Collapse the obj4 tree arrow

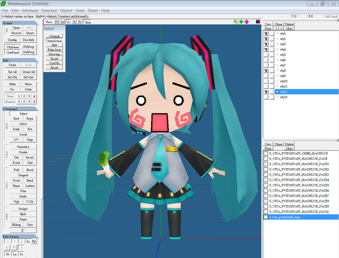click(x=277, y=50)
